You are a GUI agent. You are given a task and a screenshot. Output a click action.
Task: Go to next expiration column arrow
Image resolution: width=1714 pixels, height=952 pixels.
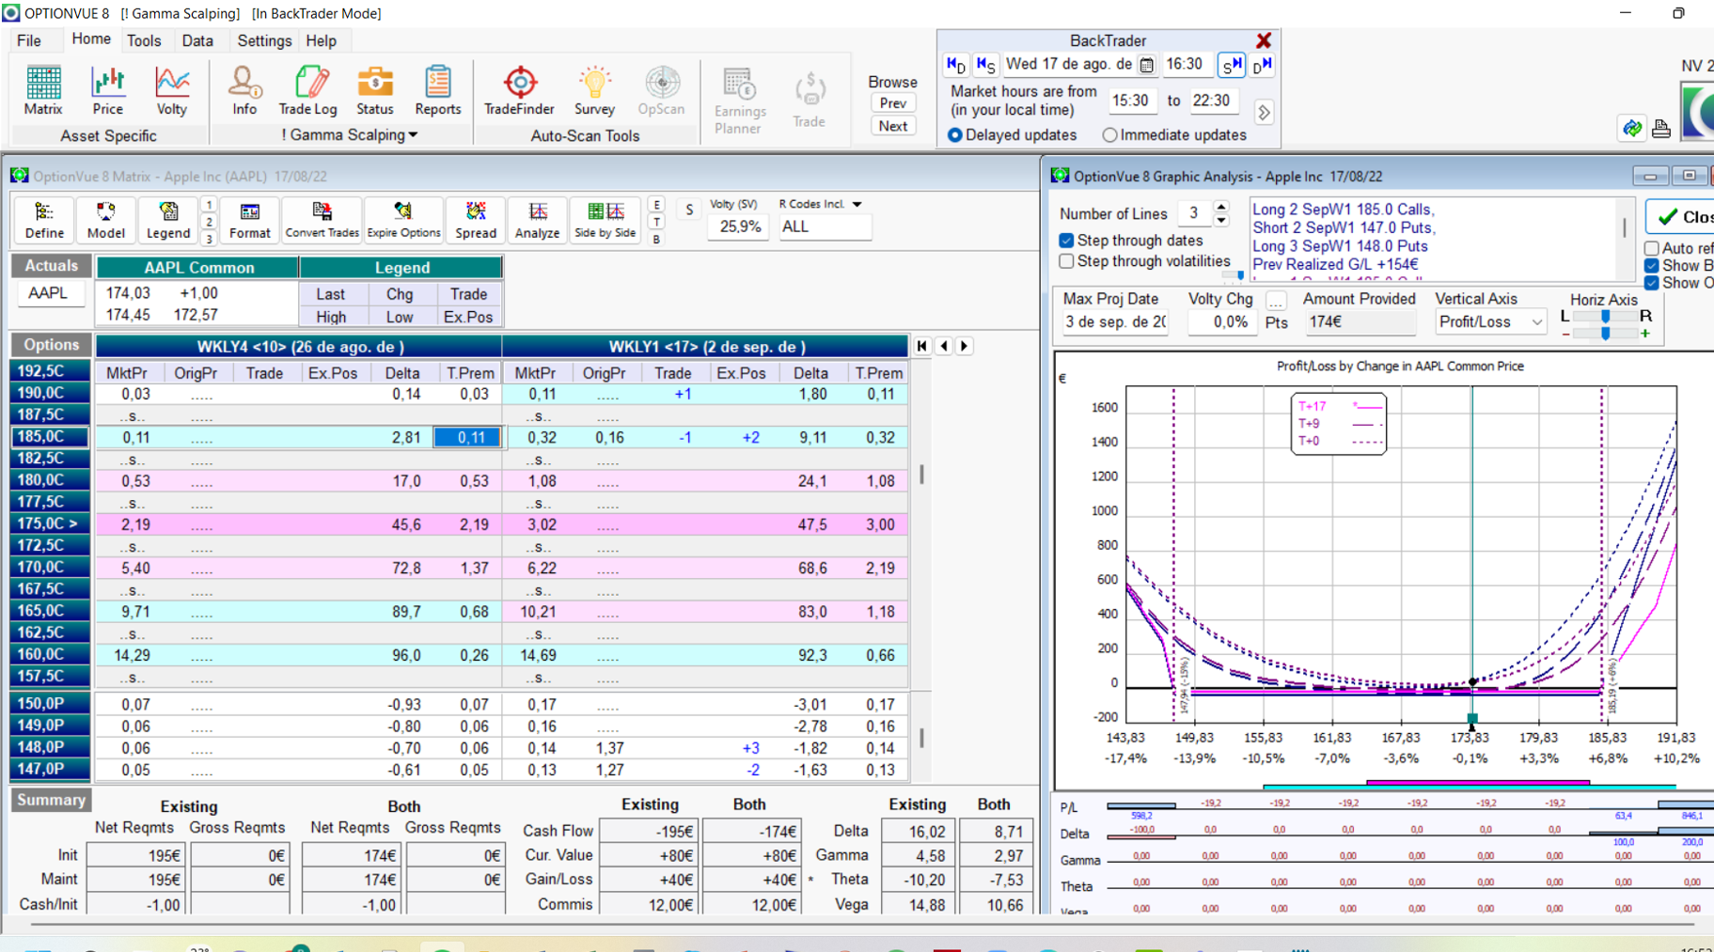[964, 346]
